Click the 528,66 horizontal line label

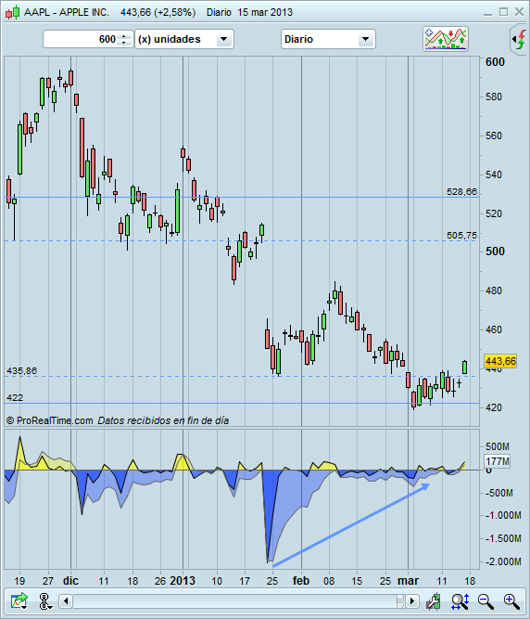click(x=461, y=191)
